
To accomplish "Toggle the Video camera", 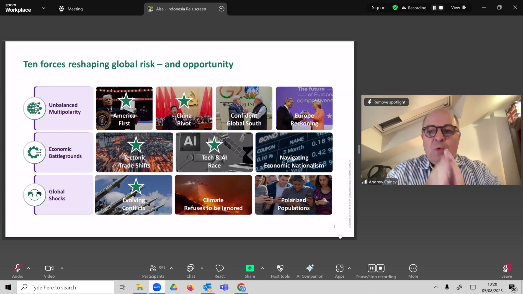I will [49, 271].
